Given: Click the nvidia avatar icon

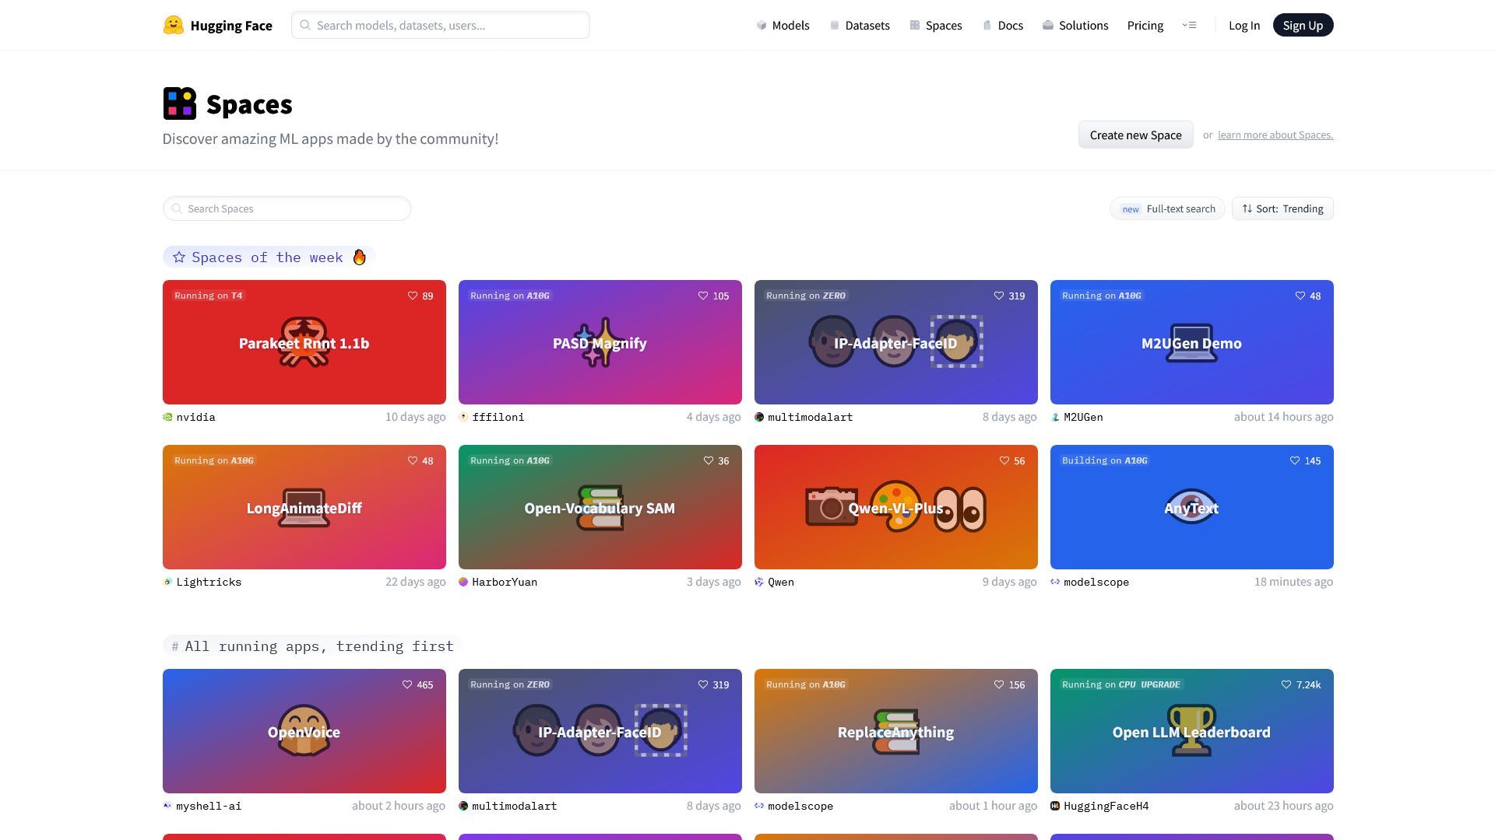Looking at the screenshot, I should click(x=167, y=417).
